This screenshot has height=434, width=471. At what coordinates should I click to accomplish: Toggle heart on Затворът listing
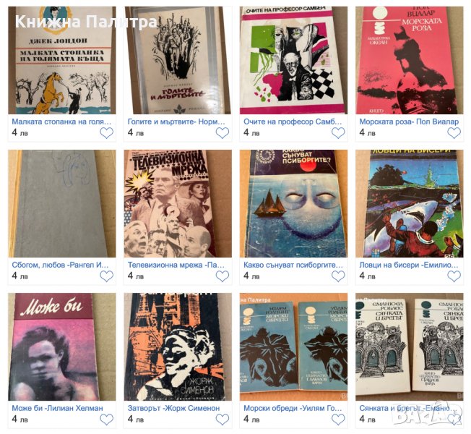[x=222, y=420]
